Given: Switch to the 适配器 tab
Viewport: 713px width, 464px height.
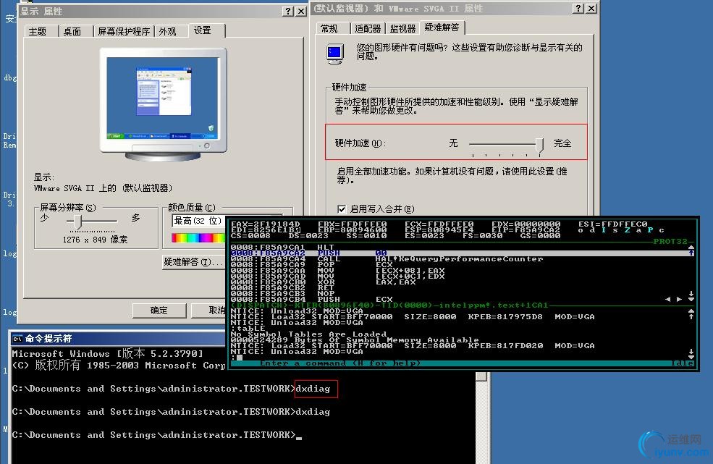Looking at the screenshot, I should 368,28.
